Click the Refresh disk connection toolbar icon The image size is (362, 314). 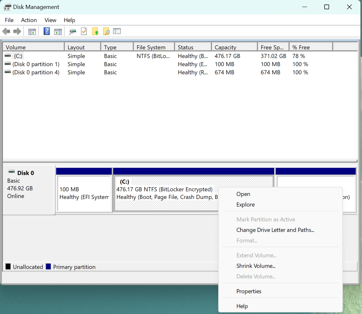(x=73, y=31)
